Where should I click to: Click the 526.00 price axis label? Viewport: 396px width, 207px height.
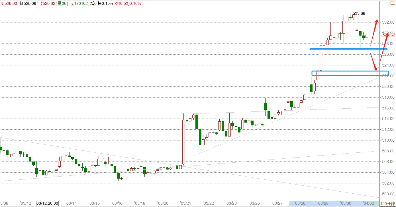coord(388,54)
